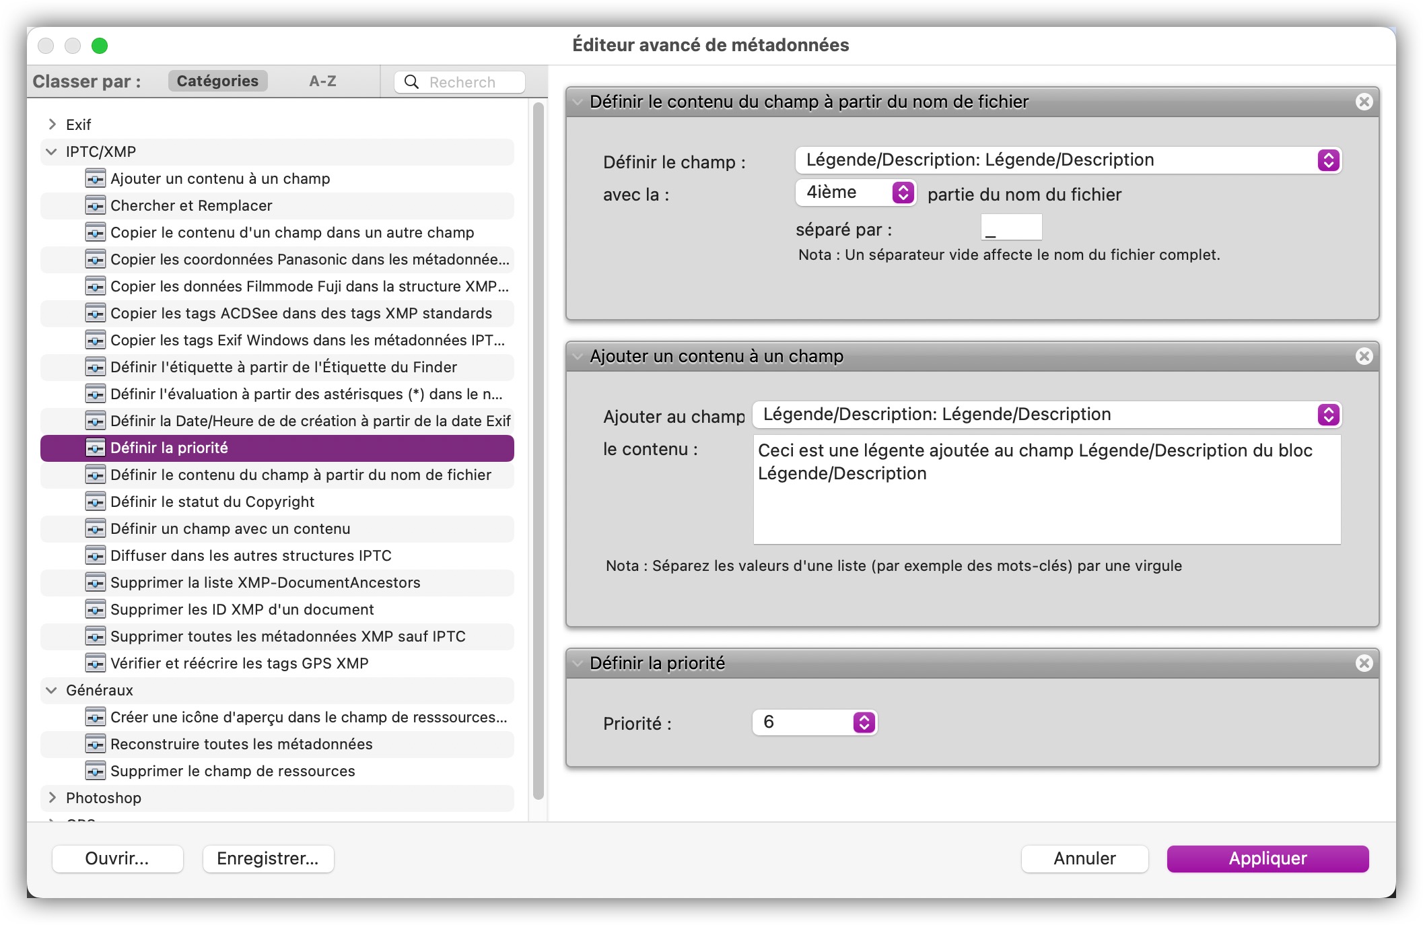Collapse the Définir la priorité panel header chevron
The height and width of the screenshot is (925, 1423).
point(578,663)
